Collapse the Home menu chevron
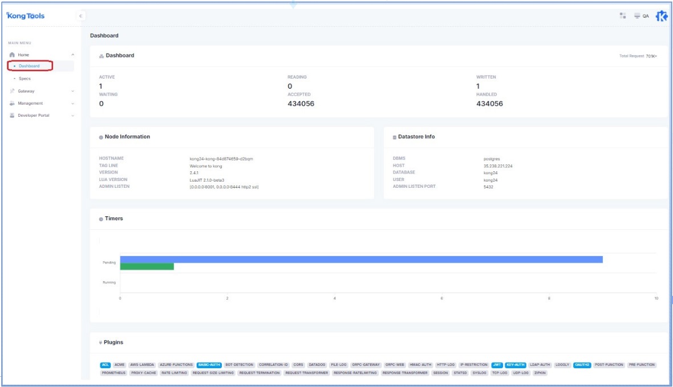The width and height of the screenshot is (673, 387). pyautogui.click(x=72, y=55)
